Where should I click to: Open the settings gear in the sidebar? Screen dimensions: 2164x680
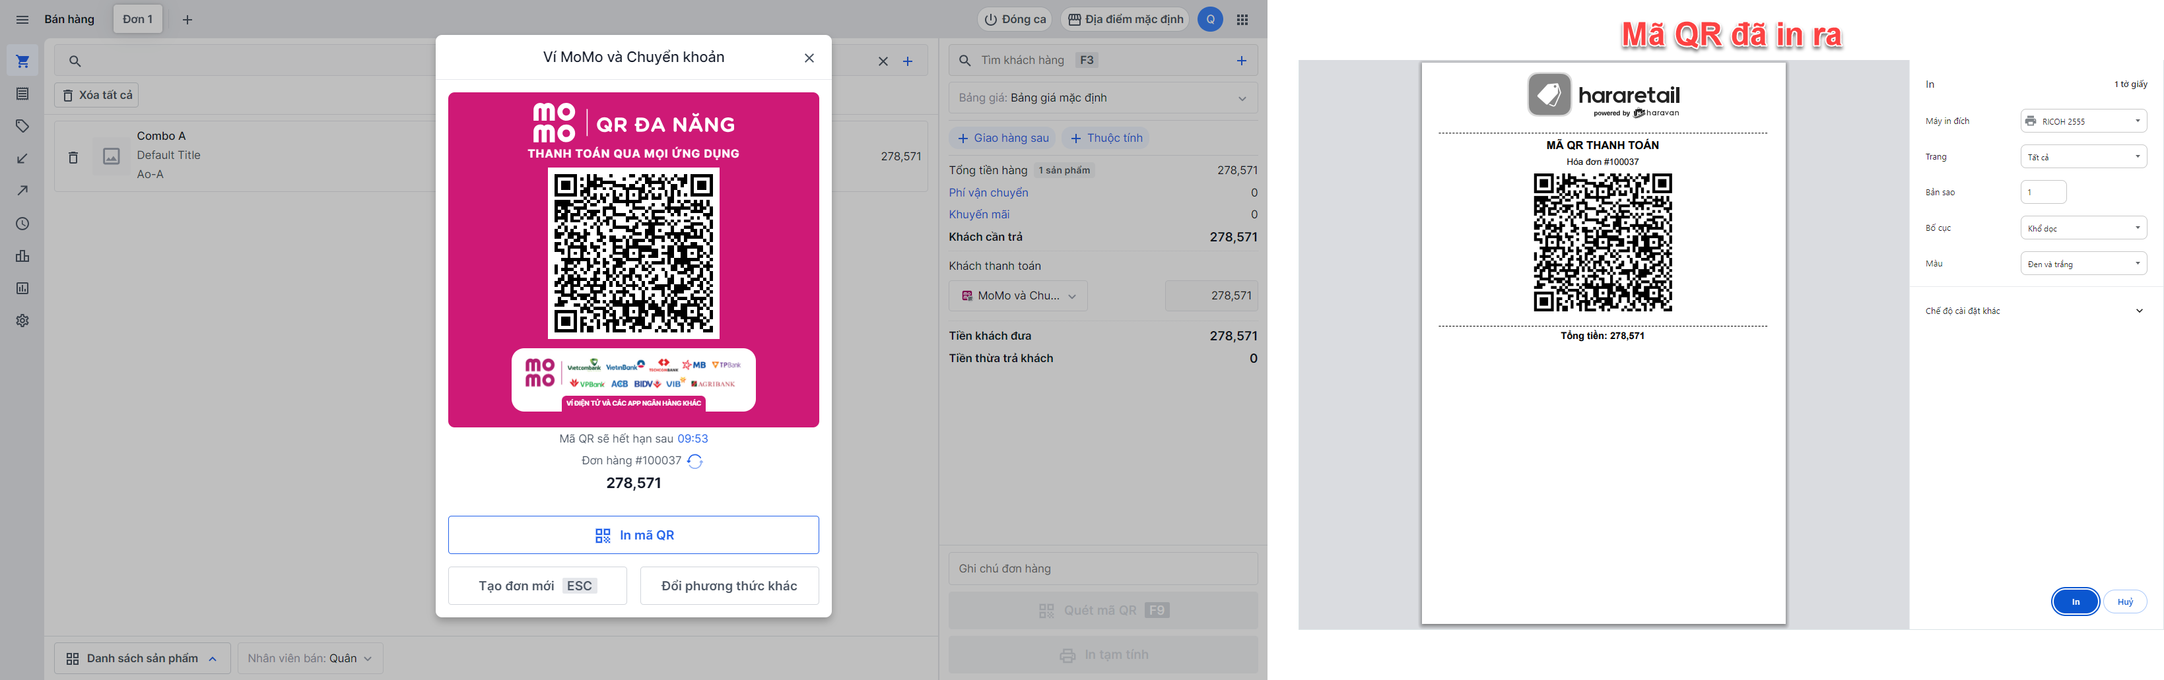click(x=22, y=321)
